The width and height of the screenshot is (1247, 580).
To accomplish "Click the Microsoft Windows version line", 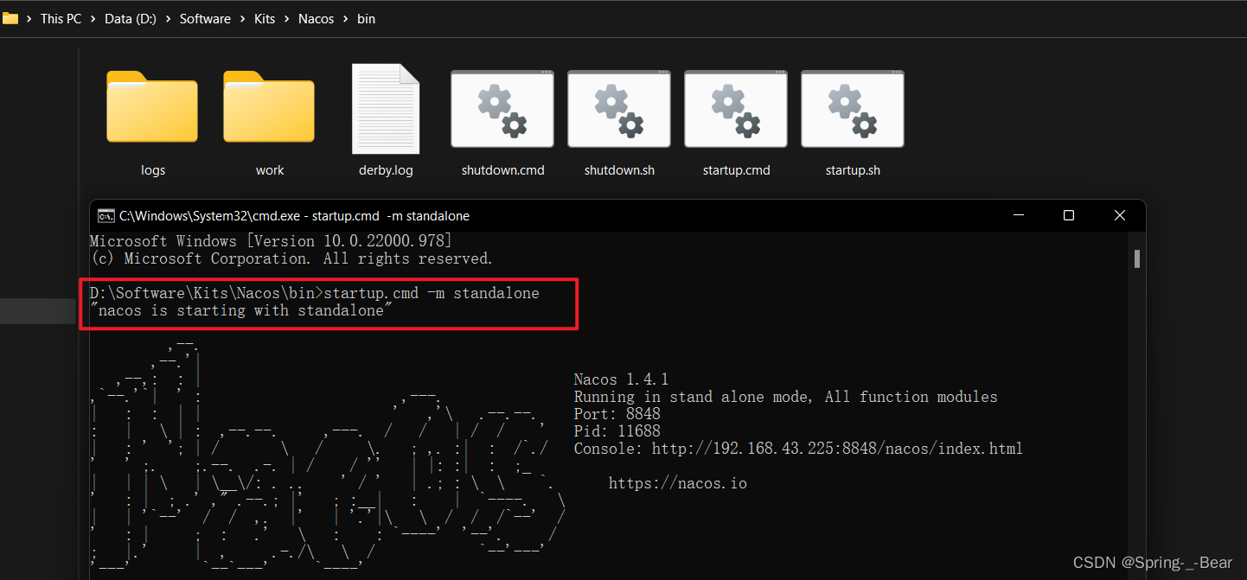I will coord(271,241).
